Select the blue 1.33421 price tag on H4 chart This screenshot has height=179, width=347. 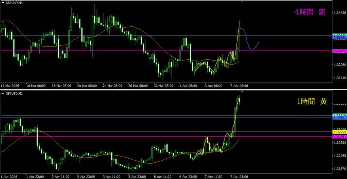[x=339, y=37]
